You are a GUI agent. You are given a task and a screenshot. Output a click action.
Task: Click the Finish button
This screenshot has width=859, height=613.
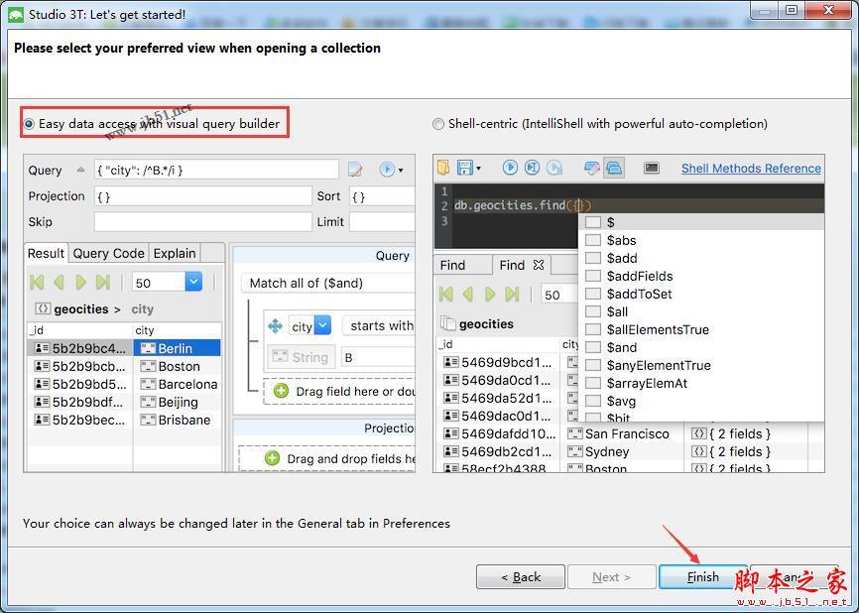703,577
